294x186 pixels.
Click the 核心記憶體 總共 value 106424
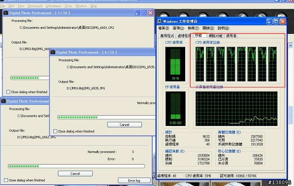(257, 155)
